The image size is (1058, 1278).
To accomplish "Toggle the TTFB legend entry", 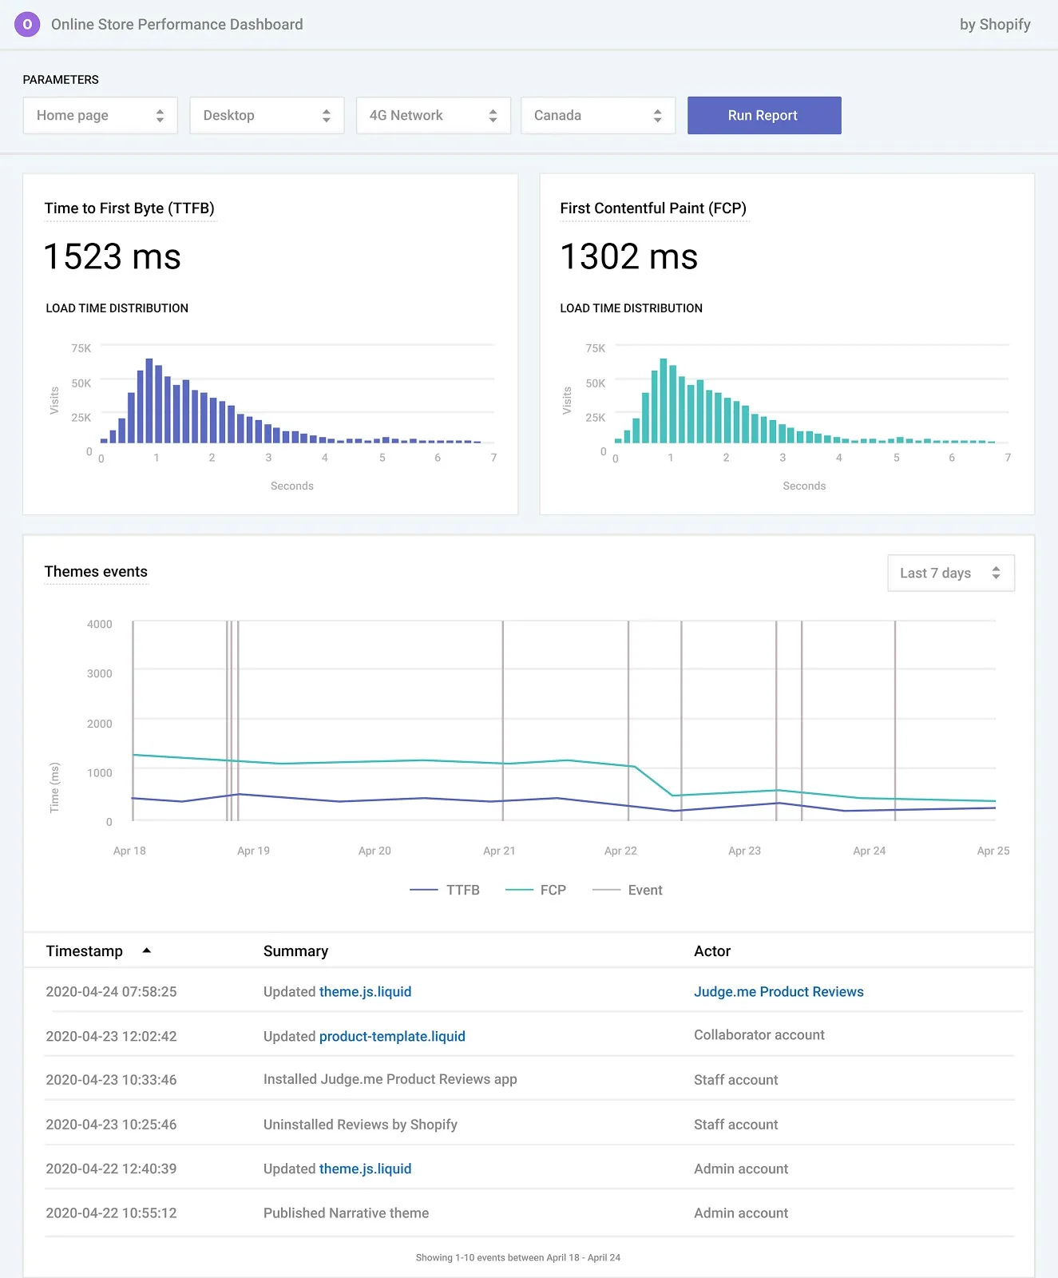I will tap(445, 890).
